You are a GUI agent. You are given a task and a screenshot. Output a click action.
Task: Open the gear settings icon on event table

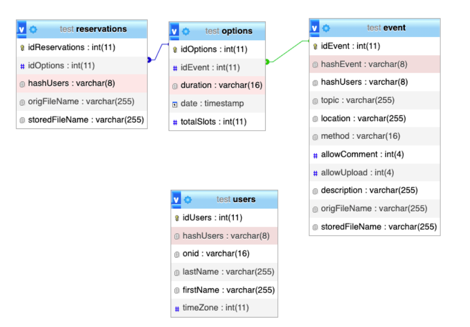[x=326, y=28]
